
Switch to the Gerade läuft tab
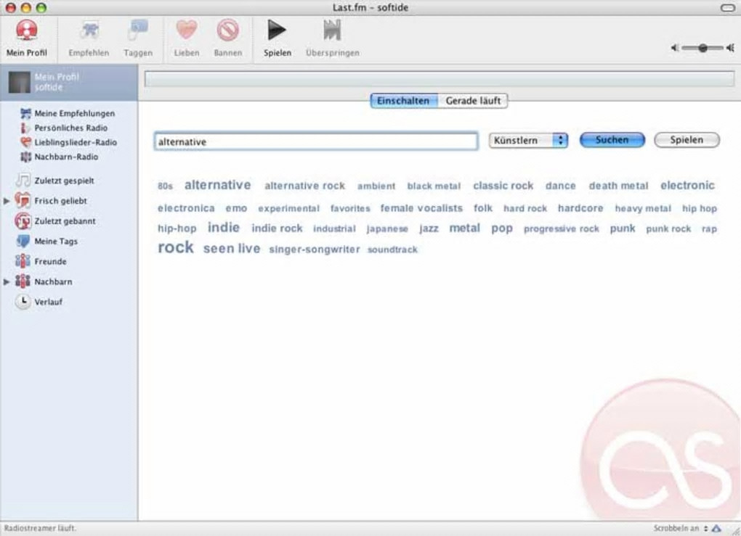pos(473,101)
